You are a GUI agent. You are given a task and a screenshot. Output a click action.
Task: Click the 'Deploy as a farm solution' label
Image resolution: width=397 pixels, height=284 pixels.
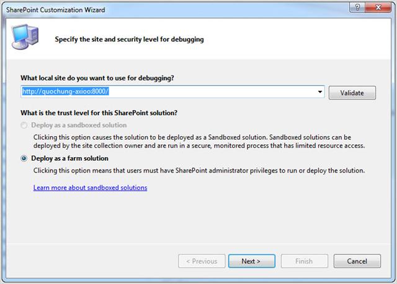(x=69, y=158)
